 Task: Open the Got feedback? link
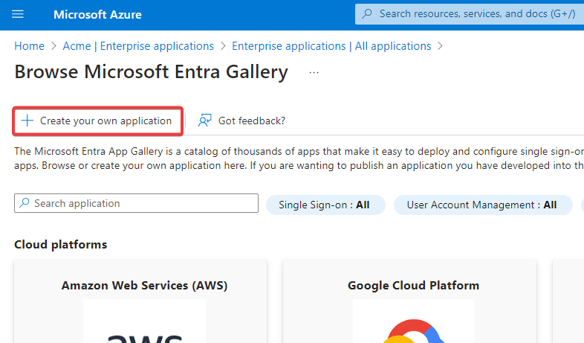click(x=251, y=121)
